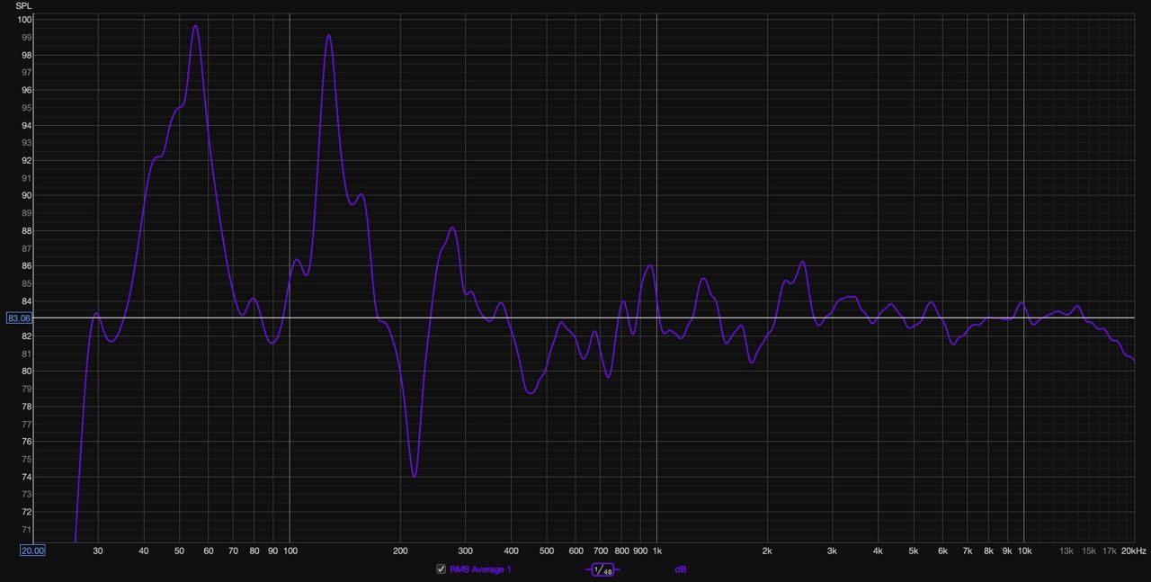Click the 1/48 smoothing indicator icon
Image resolution: width=1151 pixels, height=582 pixels.
tap(602, 569)
